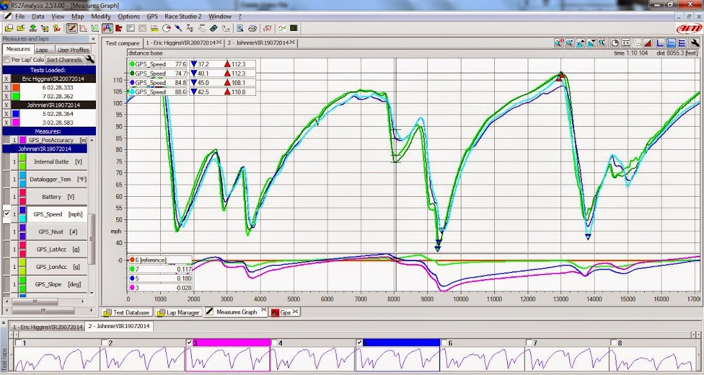Screen dimensions: 704x375
Task: Open graph settings wrench icon at right
Action: click(694, 43)
